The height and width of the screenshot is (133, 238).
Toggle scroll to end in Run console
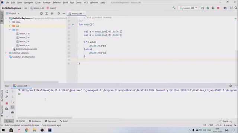(12, 107)
